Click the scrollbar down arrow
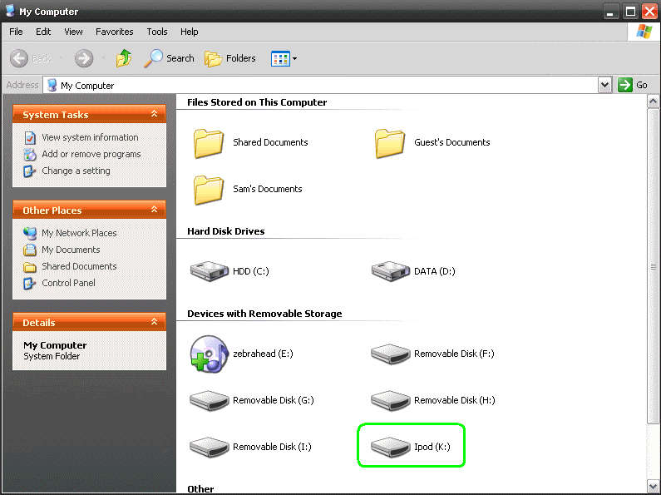The height and width of the screenshot is (495, 661). coord(654,487)
